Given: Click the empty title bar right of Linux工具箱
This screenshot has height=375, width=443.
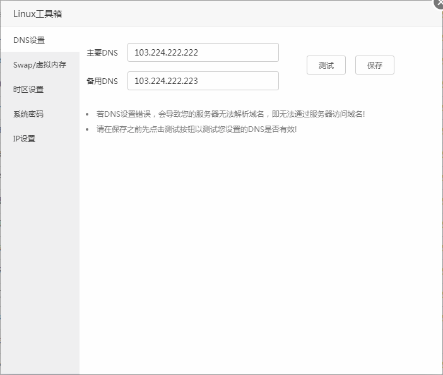Looking at the screenshot, I should (252, 13).
